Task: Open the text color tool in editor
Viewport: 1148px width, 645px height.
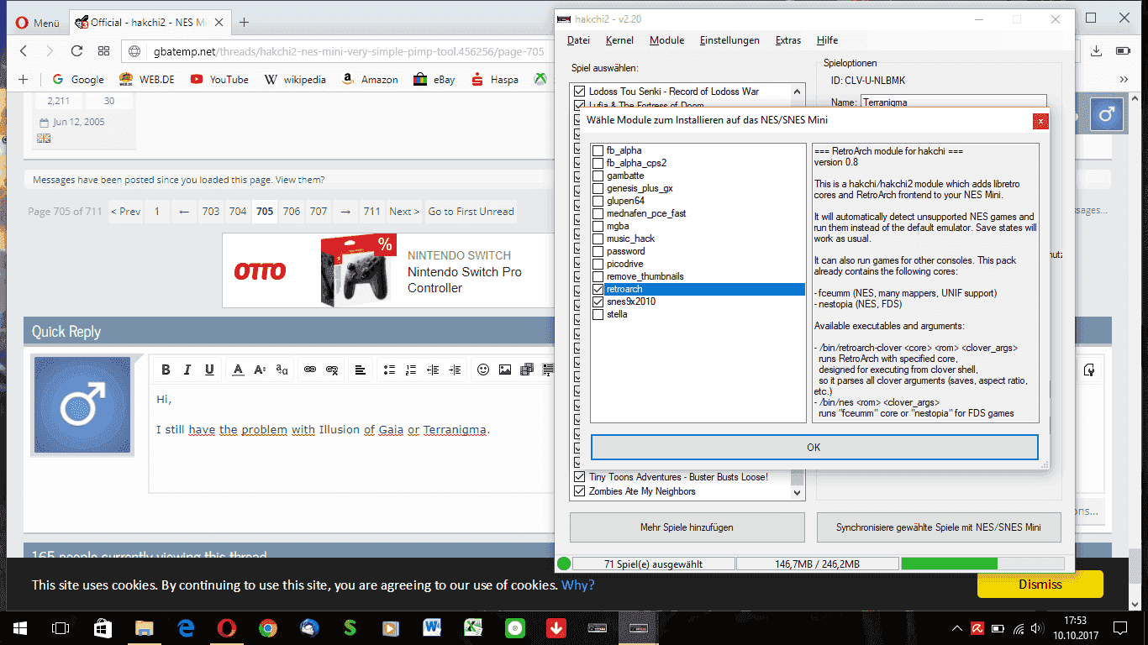Action: (x=239, y=370)
